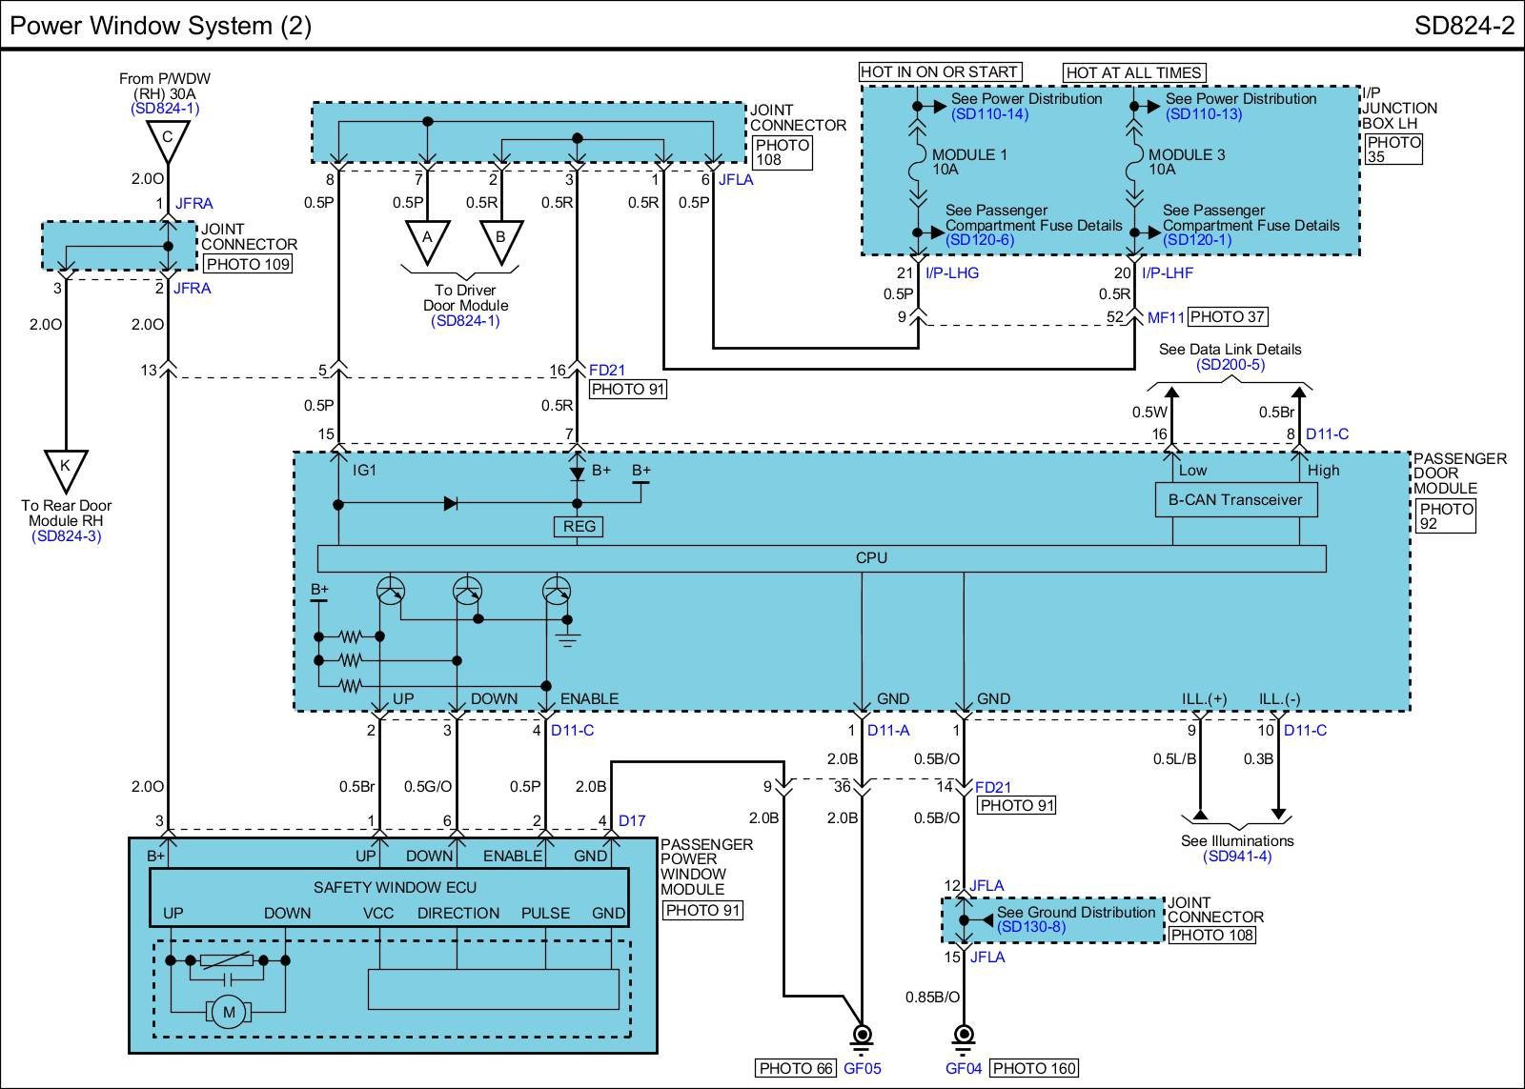Select the REG regulator box

pyautogui.click(x=579, y=527)
